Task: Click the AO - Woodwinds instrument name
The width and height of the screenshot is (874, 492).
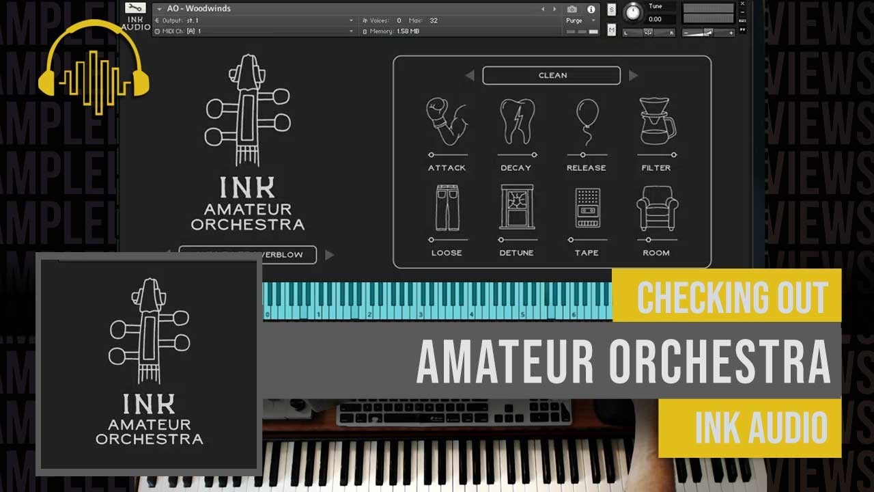Action: pos(199,9)
